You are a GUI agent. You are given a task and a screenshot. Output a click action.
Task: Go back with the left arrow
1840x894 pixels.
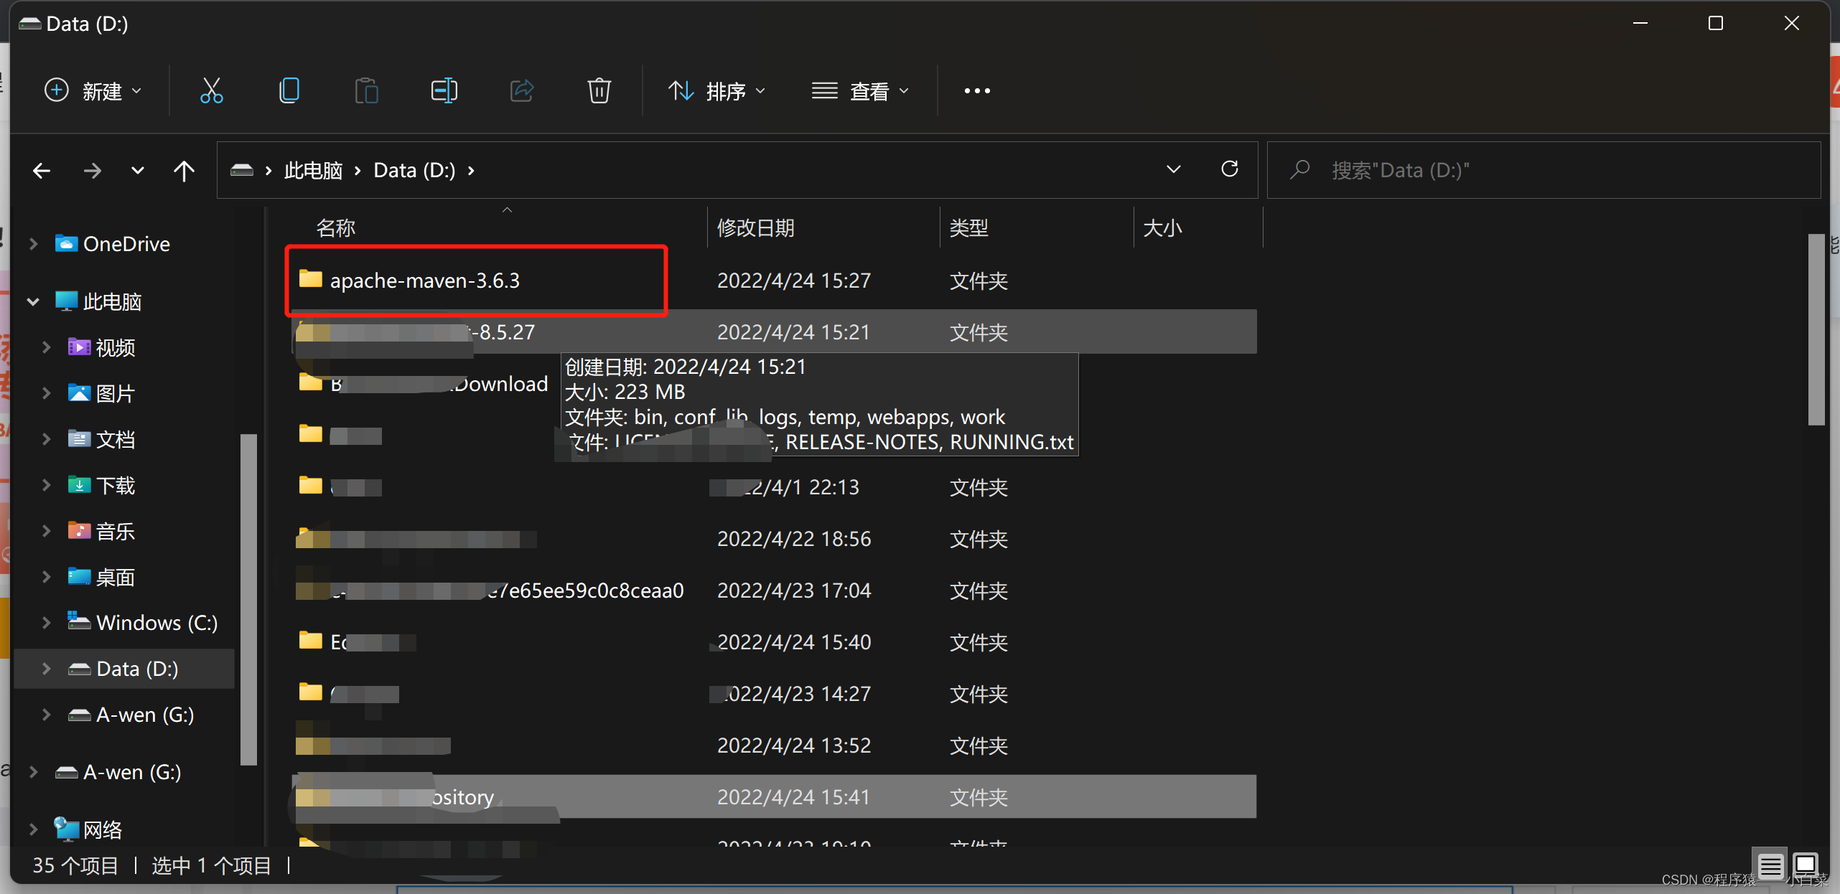(x=42, y=171)
